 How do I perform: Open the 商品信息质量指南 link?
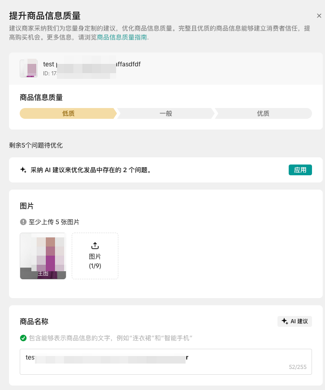[x=122, y=37]
